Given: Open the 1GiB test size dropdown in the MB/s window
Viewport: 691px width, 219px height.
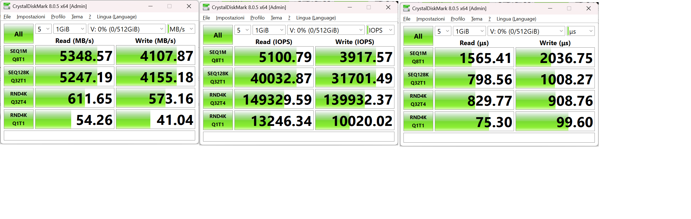Looking at the screenshot, I should tap(70, 29).
